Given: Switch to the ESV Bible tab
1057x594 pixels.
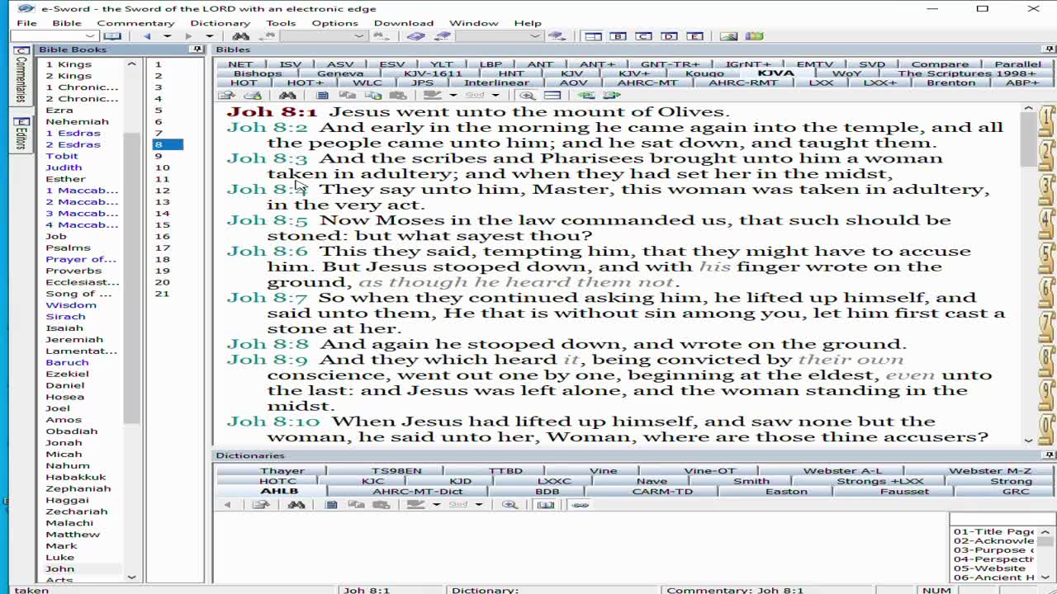Looking at the screenshot, I should (391, 64).
